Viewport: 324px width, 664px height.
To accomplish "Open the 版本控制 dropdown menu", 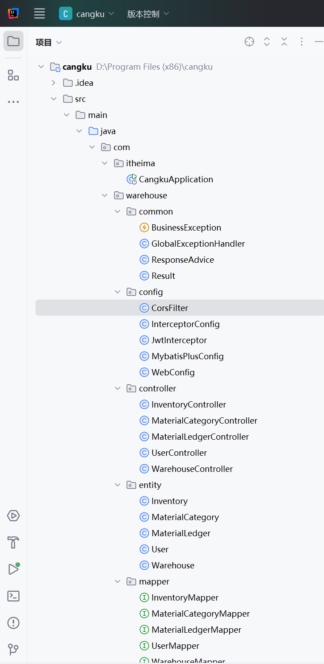I will 148,14.
